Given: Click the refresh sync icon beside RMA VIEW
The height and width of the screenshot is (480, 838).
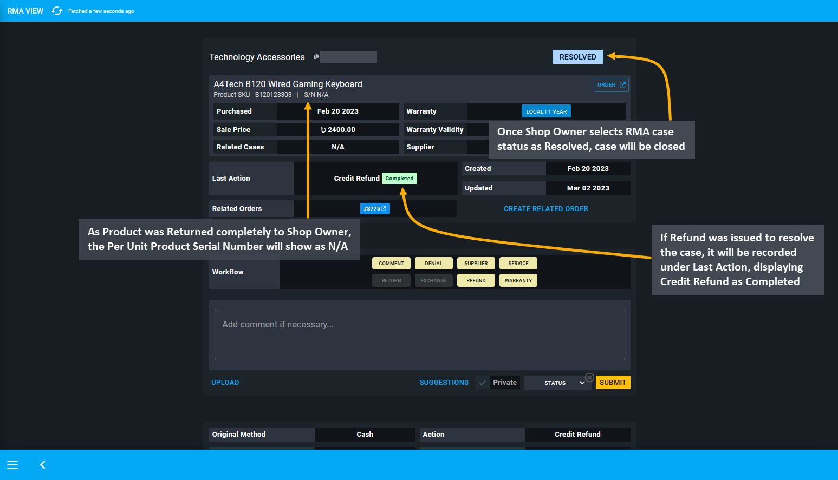Looking at the screenshot, I should tap(57, 11).
